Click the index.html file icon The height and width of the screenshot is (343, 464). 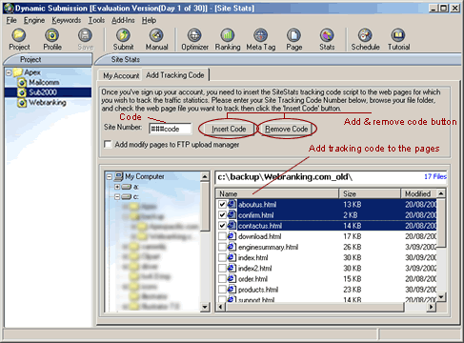pos(232,257)
